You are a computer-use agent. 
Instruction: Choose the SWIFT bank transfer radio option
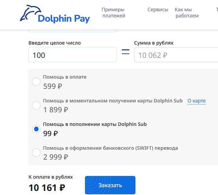pyautogui.click(x=36, y=152)
